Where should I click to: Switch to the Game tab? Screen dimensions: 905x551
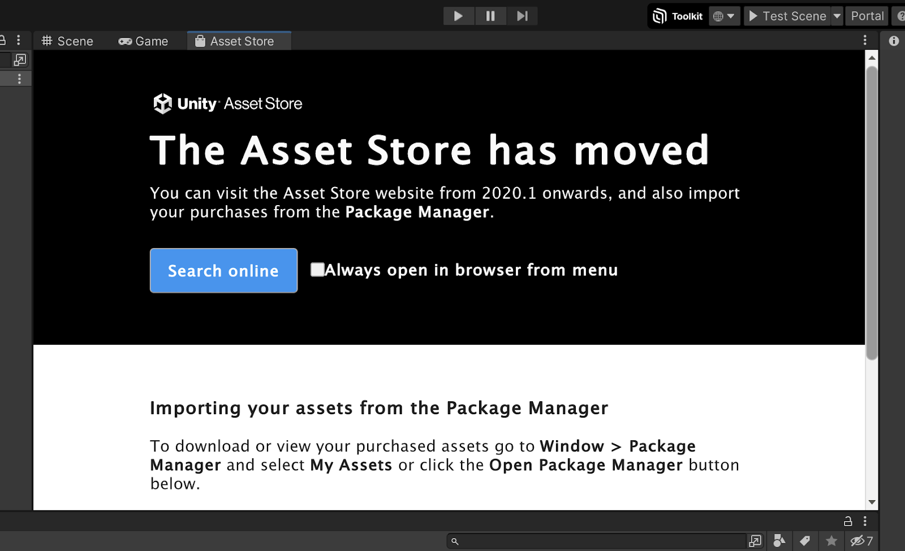(x=143, y=41)
